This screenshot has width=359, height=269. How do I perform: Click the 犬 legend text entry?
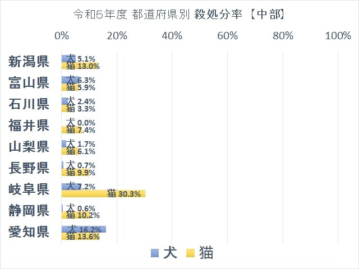coord(170,253)
